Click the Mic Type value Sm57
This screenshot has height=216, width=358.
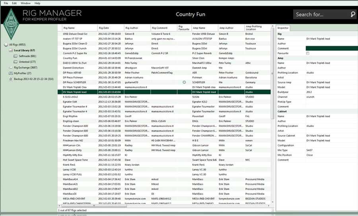309,150
